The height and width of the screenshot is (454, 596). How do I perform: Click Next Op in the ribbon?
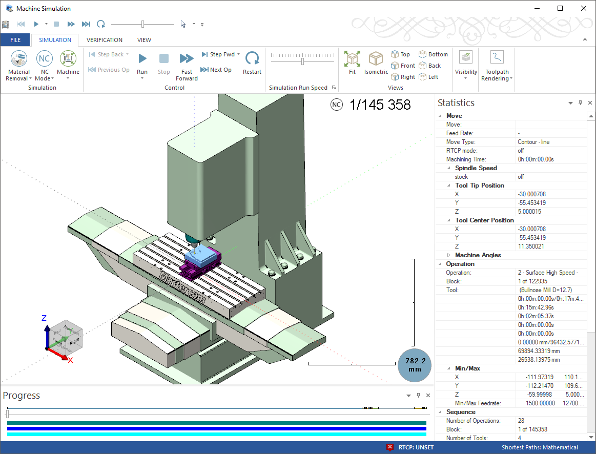click(x=216, y=70)
